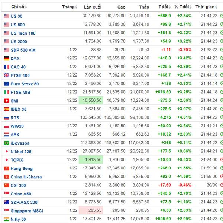Click the Japanese flag beside Nikkei 225
The image size is (223, 223).
click(x=7, y=151)
